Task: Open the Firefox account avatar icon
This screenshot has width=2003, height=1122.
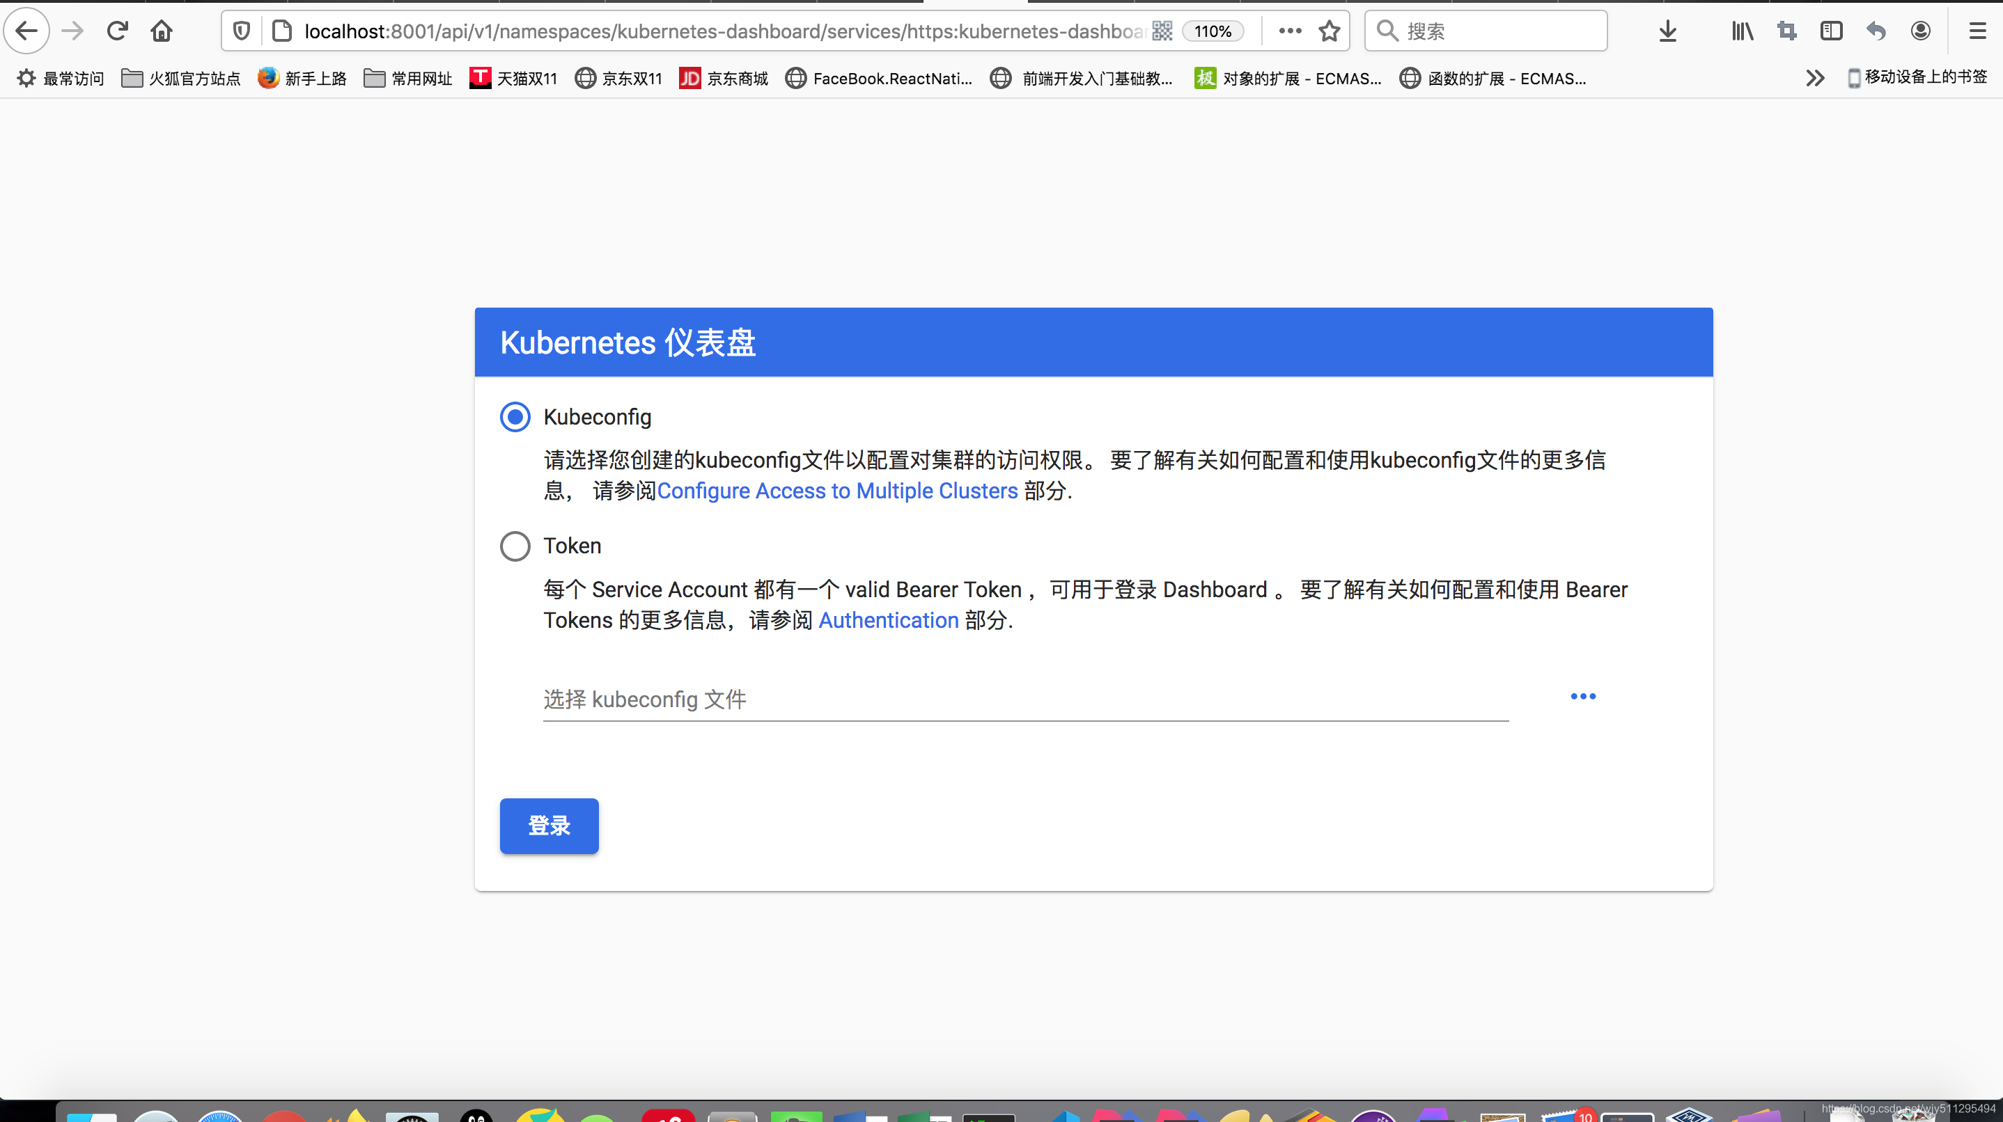Action: [x=1921, y=31]
